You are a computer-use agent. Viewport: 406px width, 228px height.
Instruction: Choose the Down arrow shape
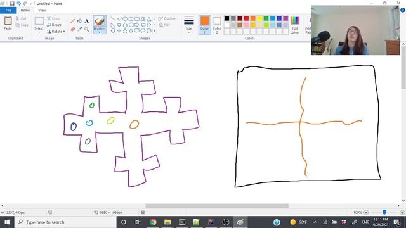113,31
